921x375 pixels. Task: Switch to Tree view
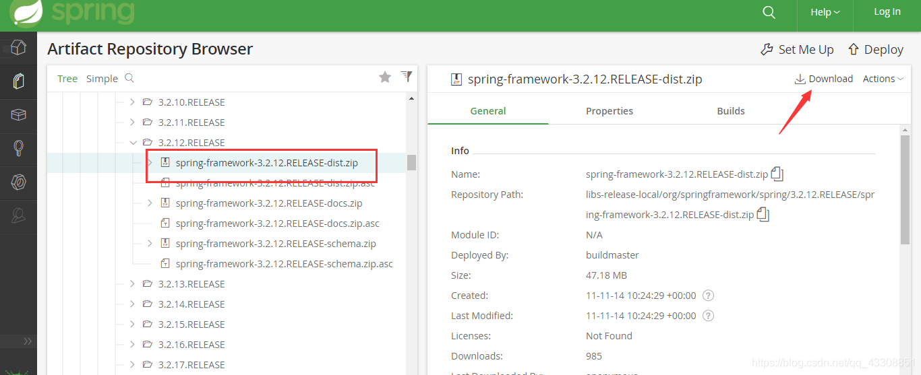pyautogui.click(x=67, y=79)
